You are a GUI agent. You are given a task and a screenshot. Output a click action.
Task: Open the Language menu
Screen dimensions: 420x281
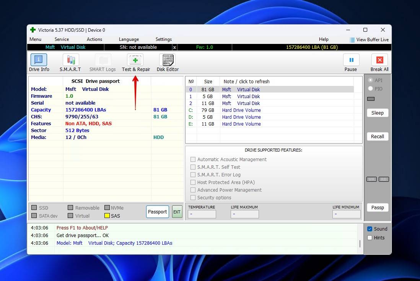tap(129, 39)
